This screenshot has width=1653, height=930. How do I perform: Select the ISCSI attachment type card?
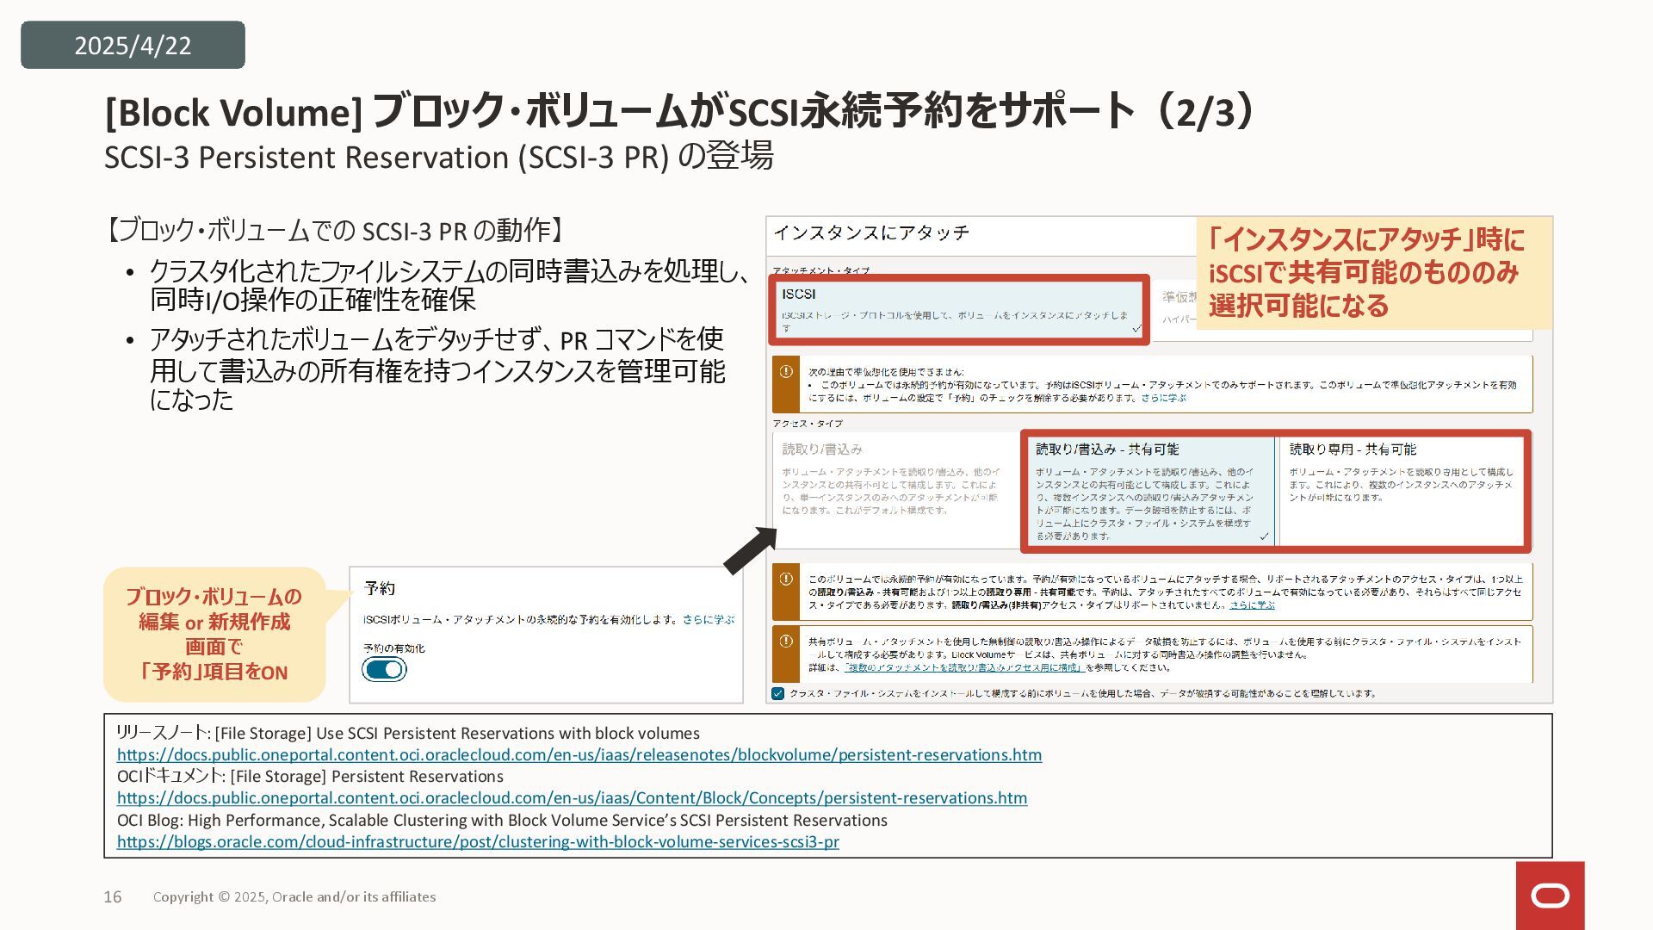click(x=957, y=309)
